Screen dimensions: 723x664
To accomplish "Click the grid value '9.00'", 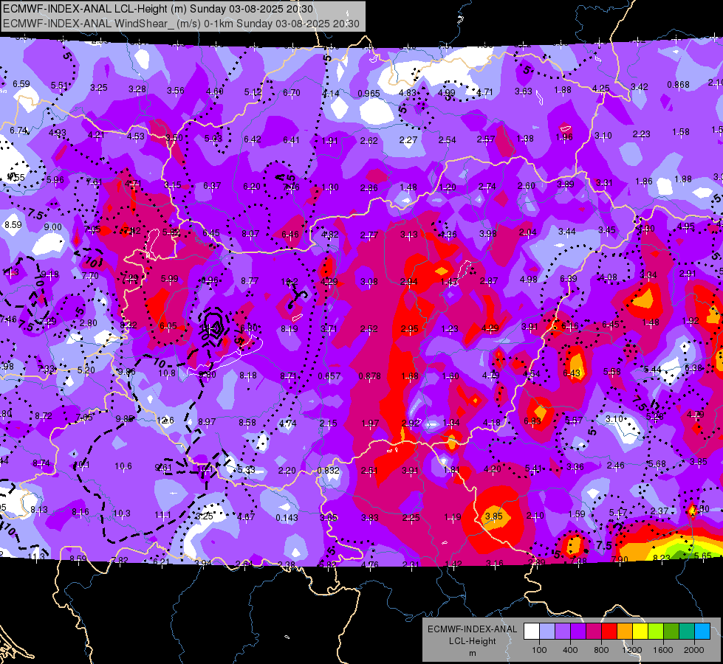I will [53, 226].
